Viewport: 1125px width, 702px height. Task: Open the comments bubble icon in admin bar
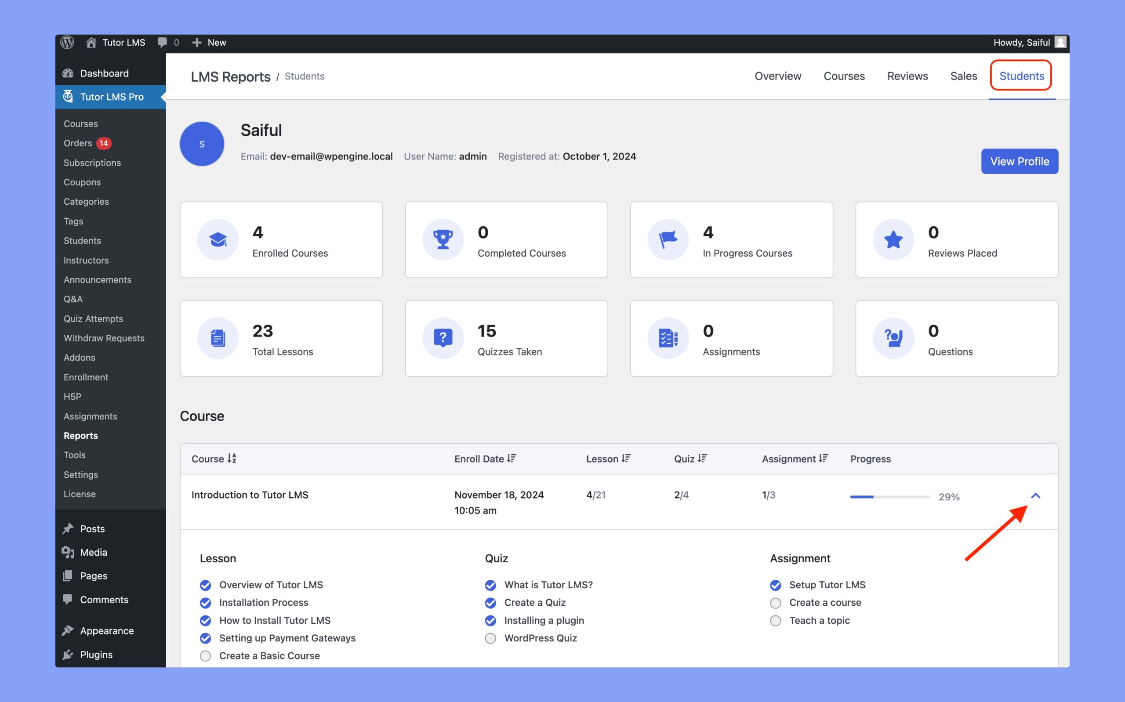[162, 43]
